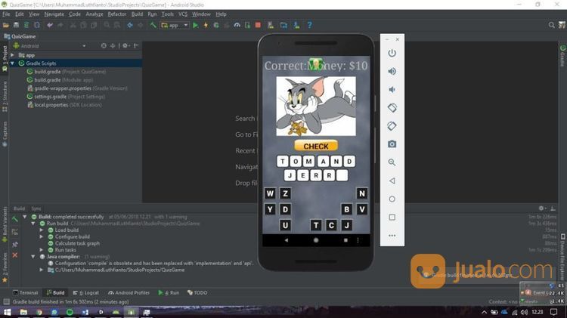567x318 pixels.
Task: Tap the Y letter tile in game
Action: [x=270, y=209]
